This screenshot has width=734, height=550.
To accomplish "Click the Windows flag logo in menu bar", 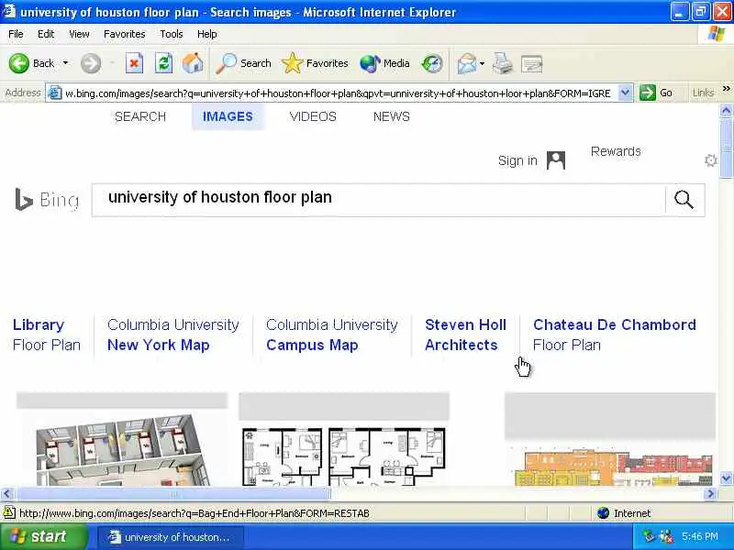I will click(x=717, y=34).
